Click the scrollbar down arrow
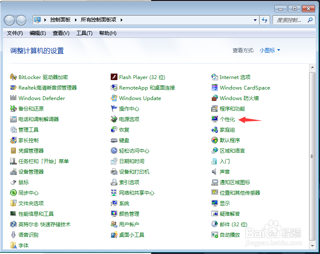Image resolution: width=320 pixels, height=254 pixels. [x=312, y=246]
